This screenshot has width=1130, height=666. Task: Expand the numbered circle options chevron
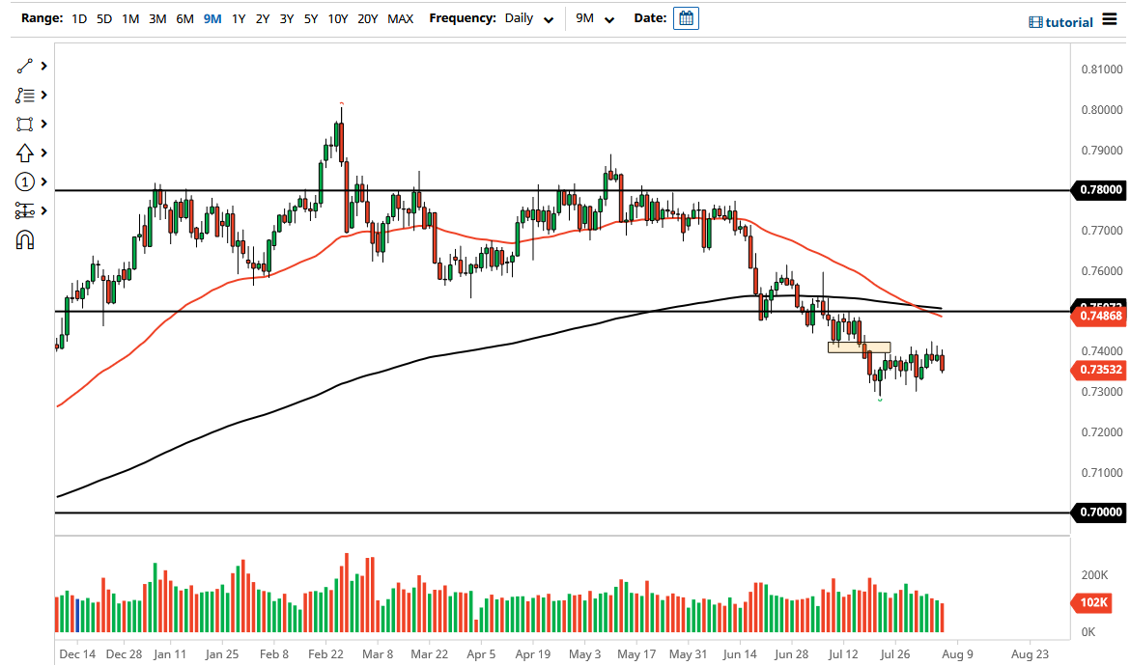[44, 181]
